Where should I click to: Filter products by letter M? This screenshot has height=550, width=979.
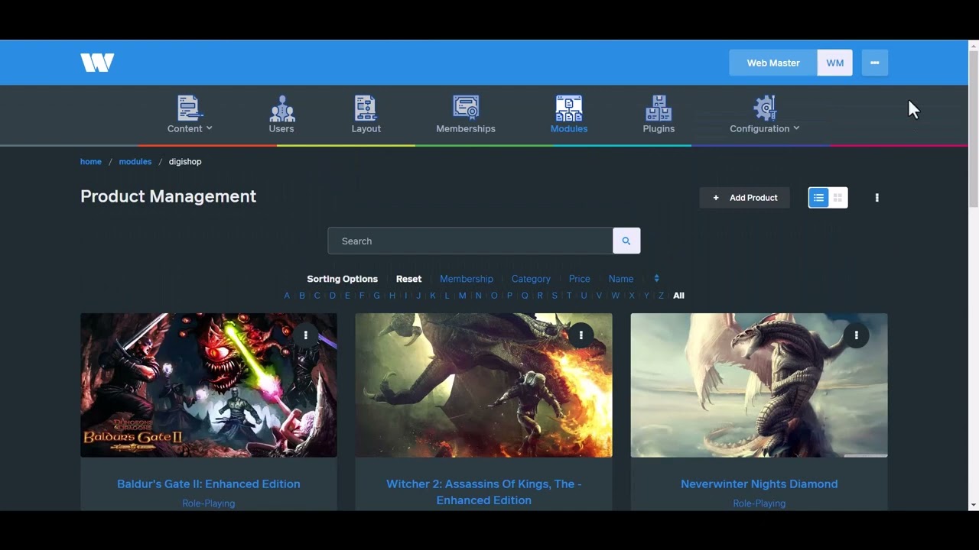(462, 296)
